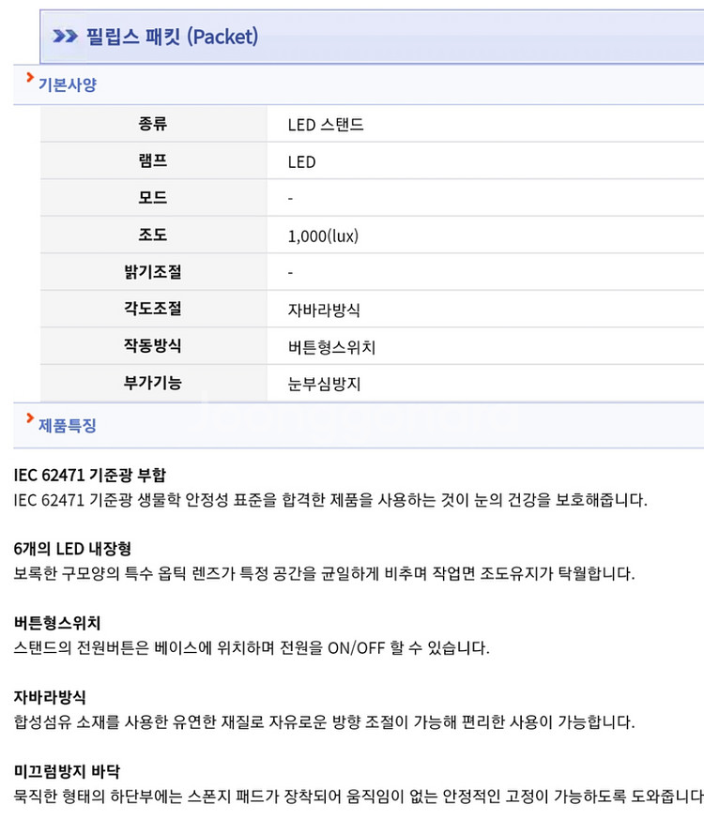Click the 밝기조절 row label

pos(153,272)
